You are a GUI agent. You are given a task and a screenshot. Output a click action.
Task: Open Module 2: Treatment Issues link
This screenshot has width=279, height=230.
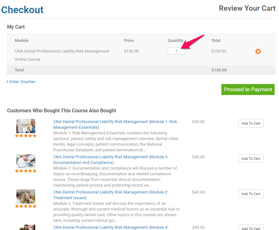point(111,195)
